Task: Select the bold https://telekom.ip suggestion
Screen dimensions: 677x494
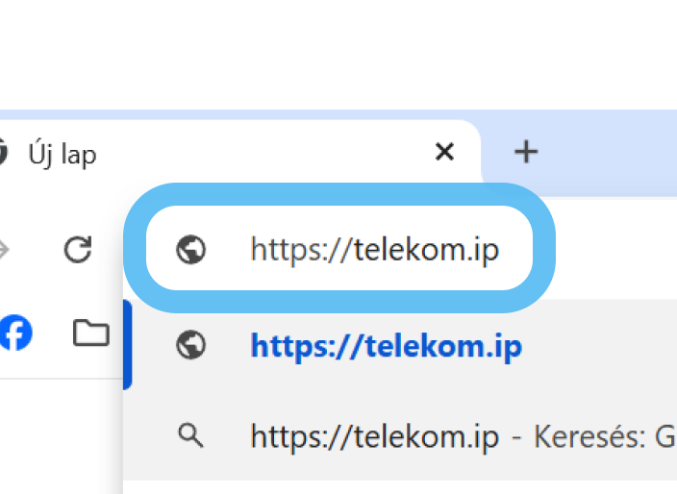Action: coord(386,345)
